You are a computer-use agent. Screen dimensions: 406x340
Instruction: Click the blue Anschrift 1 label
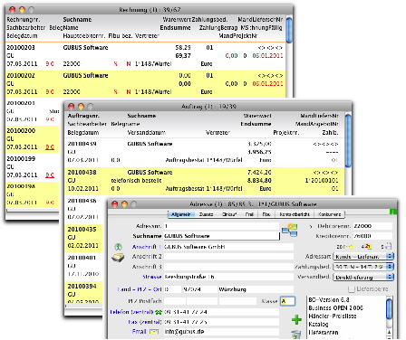tap(147, 247)
